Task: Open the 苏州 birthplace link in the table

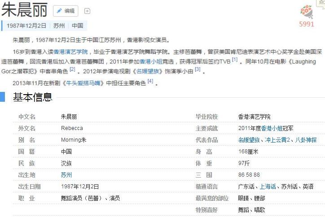Action: tap(66, 175)
